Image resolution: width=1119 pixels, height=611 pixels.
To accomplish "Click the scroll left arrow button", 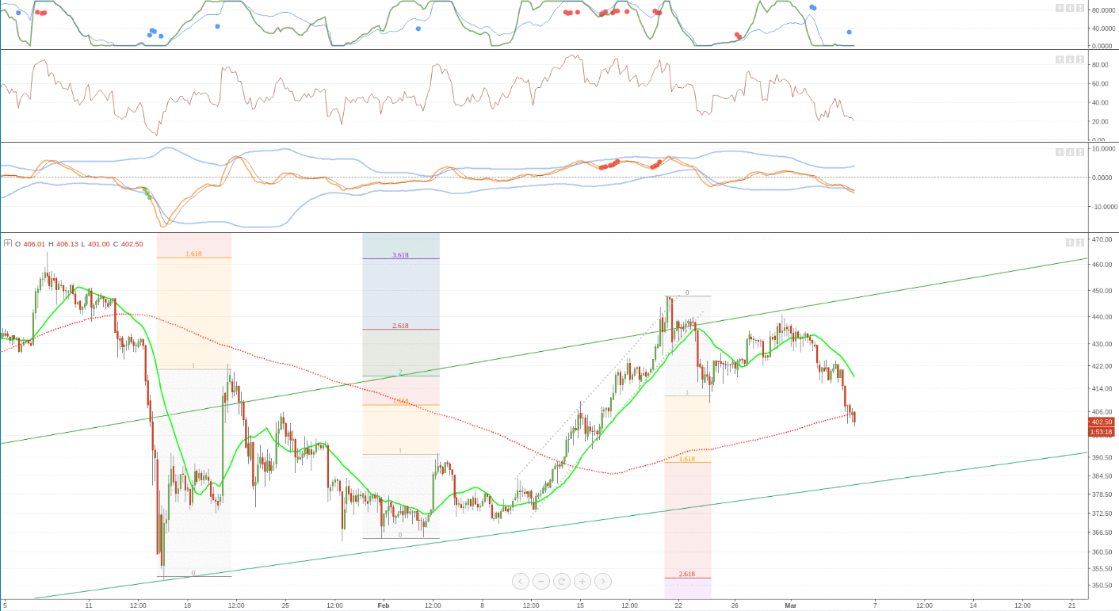I will pos(520,581).
